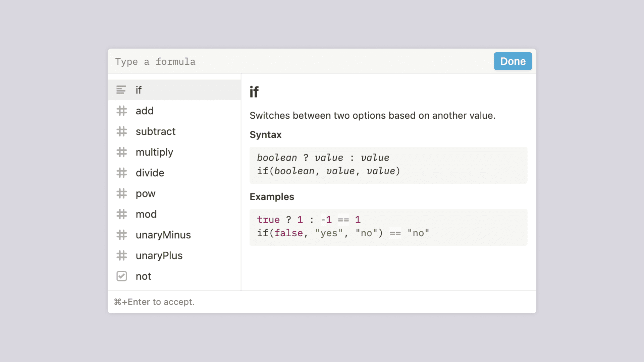Click the number hash icon beside 'add'
The image size is (644, 362).
[x=122, y=111]
